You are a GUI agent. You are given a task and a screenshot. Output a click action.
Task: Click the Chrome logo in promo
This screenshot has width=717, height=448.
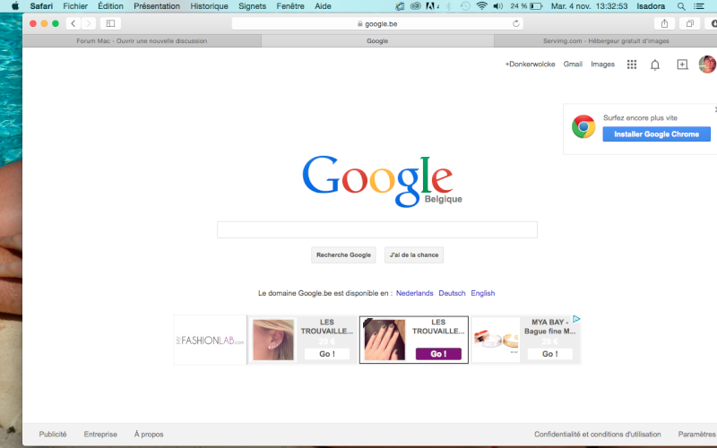[583, 126]
